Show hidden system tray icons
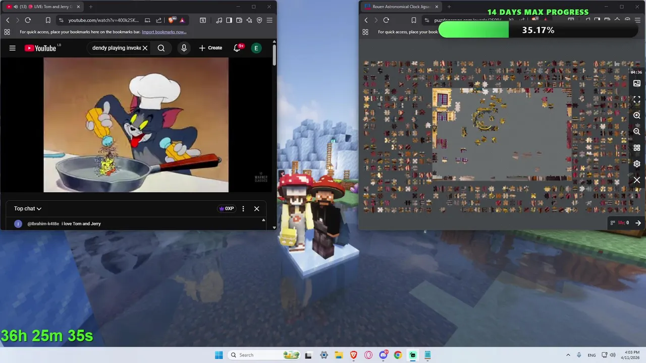This screenshot has height=363, width=646. pyautogui.click(x=568, y=355)
